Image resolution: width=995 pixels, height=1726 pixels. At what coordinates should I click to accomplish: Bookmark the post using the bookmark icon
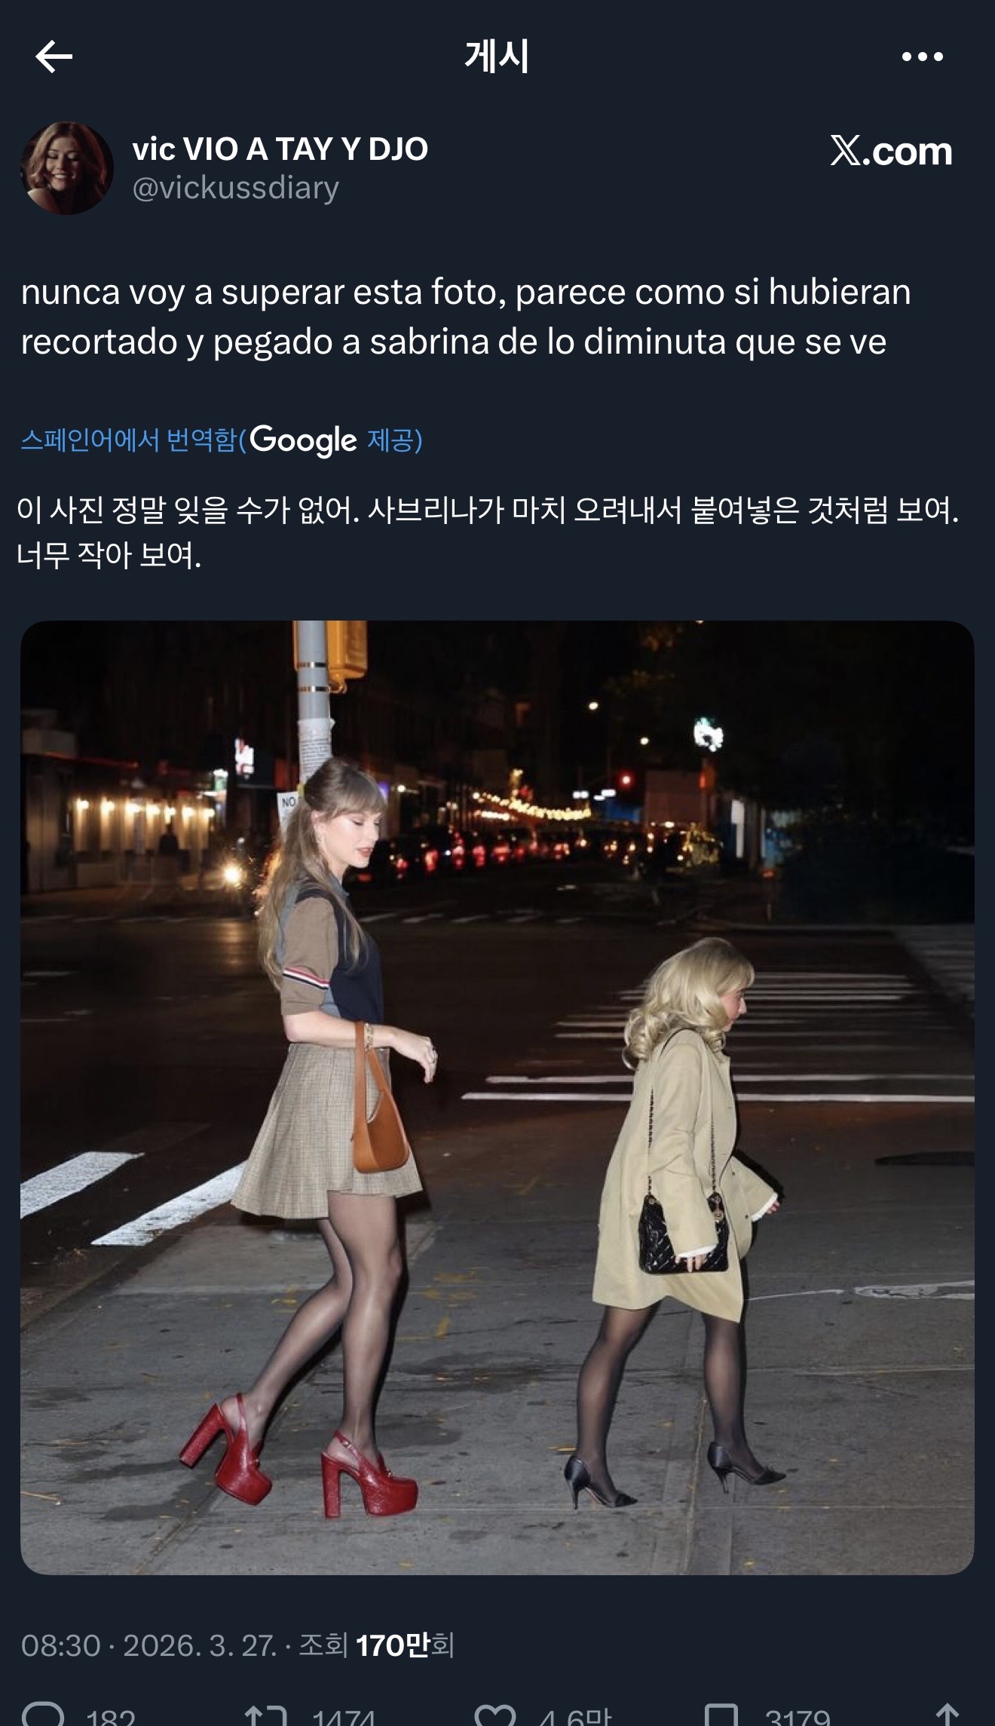tap(721, 1713)
